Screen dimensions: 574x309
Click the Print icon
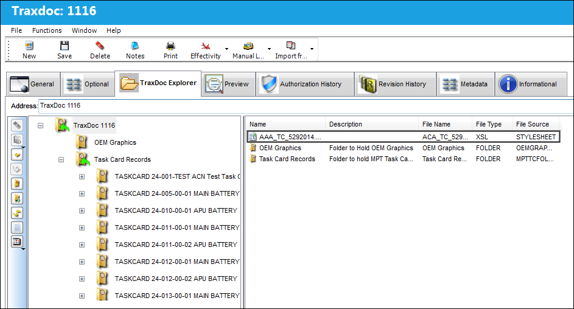coord(170,46)
